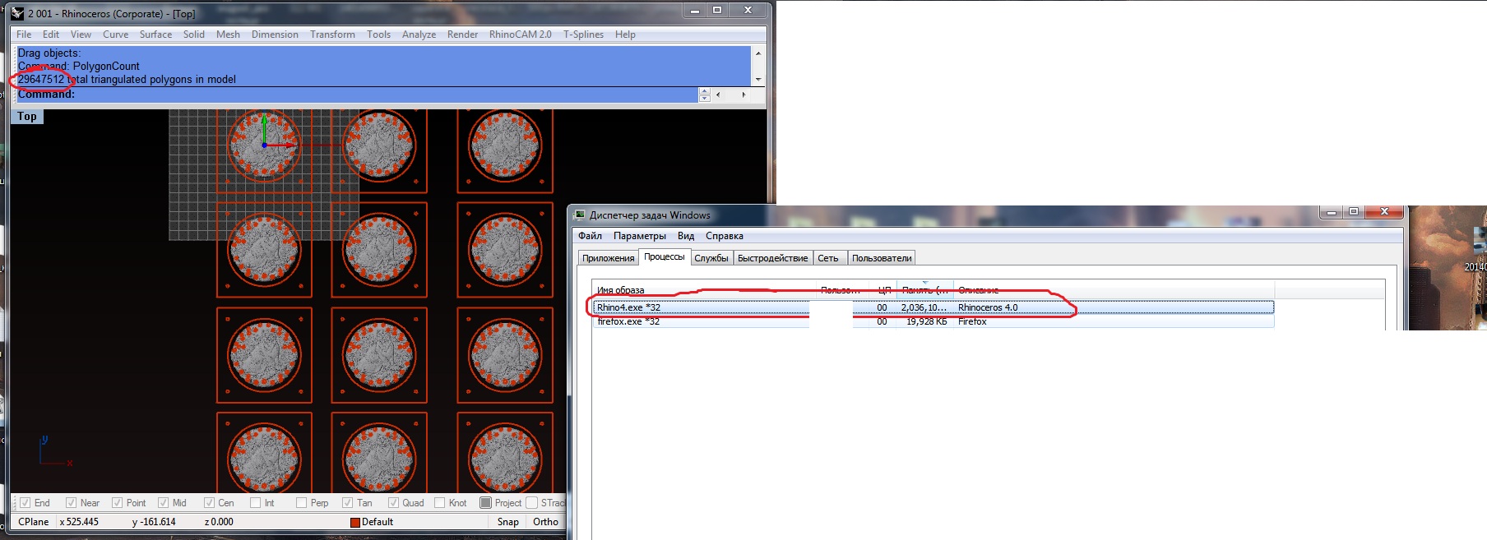The height and width of the screenshot is (540, 1487).
Task: Click the red X axis gumball arrow
Action: click(291, 145)
